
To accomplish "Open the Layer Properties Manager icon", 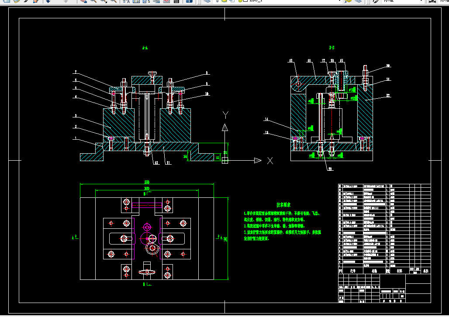I will (x=207, y=1).
